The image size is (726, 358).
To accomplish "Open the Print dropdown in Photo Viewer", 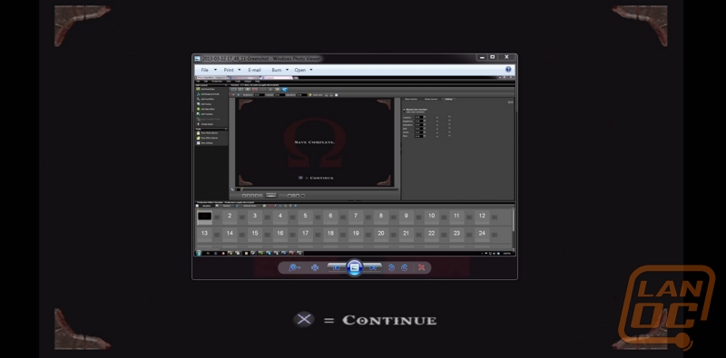I will (x=232, y=70).
